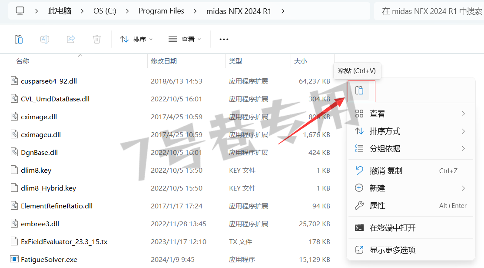This screenshot has height=268, width=484.
Task: Click the expand icon beside 显示更多选项
Action: [x=359, y=250]
